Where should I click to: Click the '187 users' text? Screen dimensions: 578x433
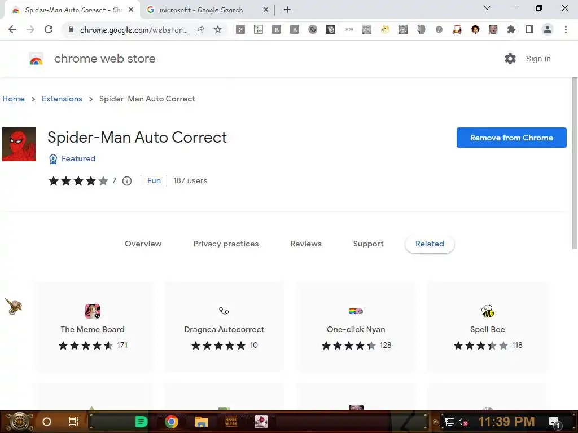[x=190, y=181]
